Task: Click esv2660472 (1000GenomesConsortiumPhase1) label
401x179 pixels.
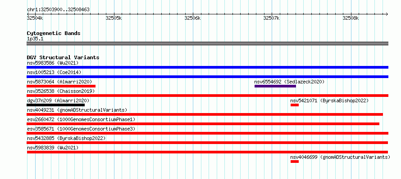Action: [x=81, y=119]
